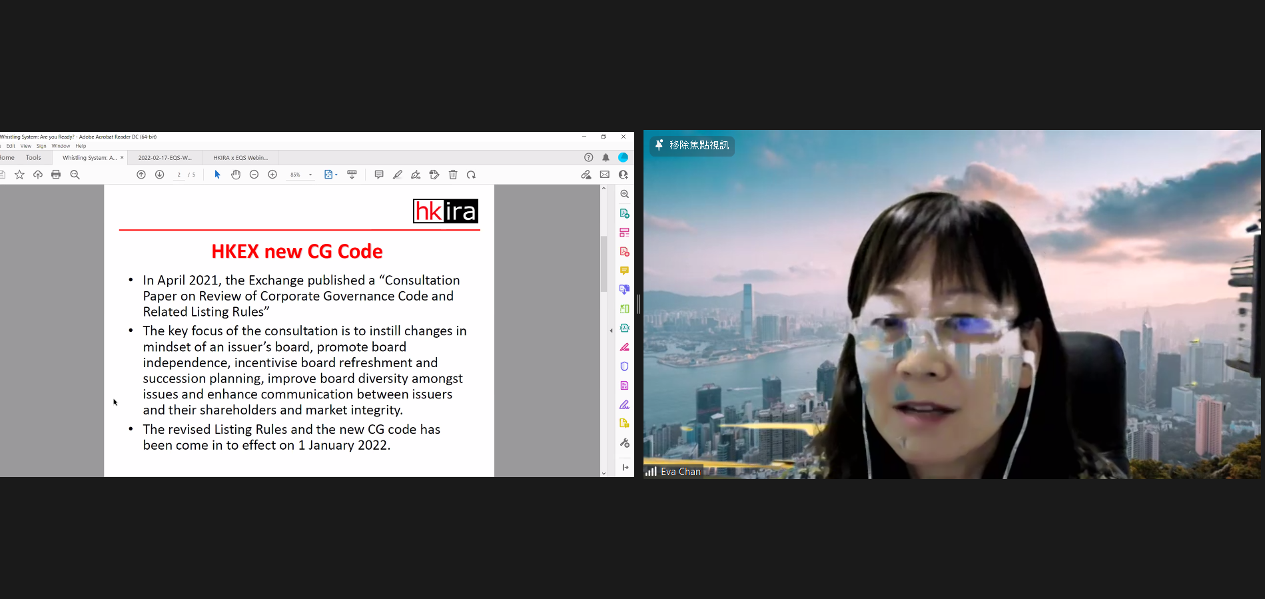The image size is (1265, 599).
Task: Open the Redact tool in right pane
Action: [x=625, y=347]
